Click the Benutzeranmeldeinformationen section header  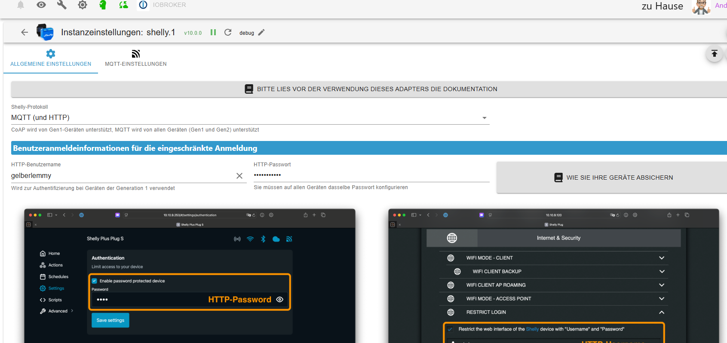(369, 148)
